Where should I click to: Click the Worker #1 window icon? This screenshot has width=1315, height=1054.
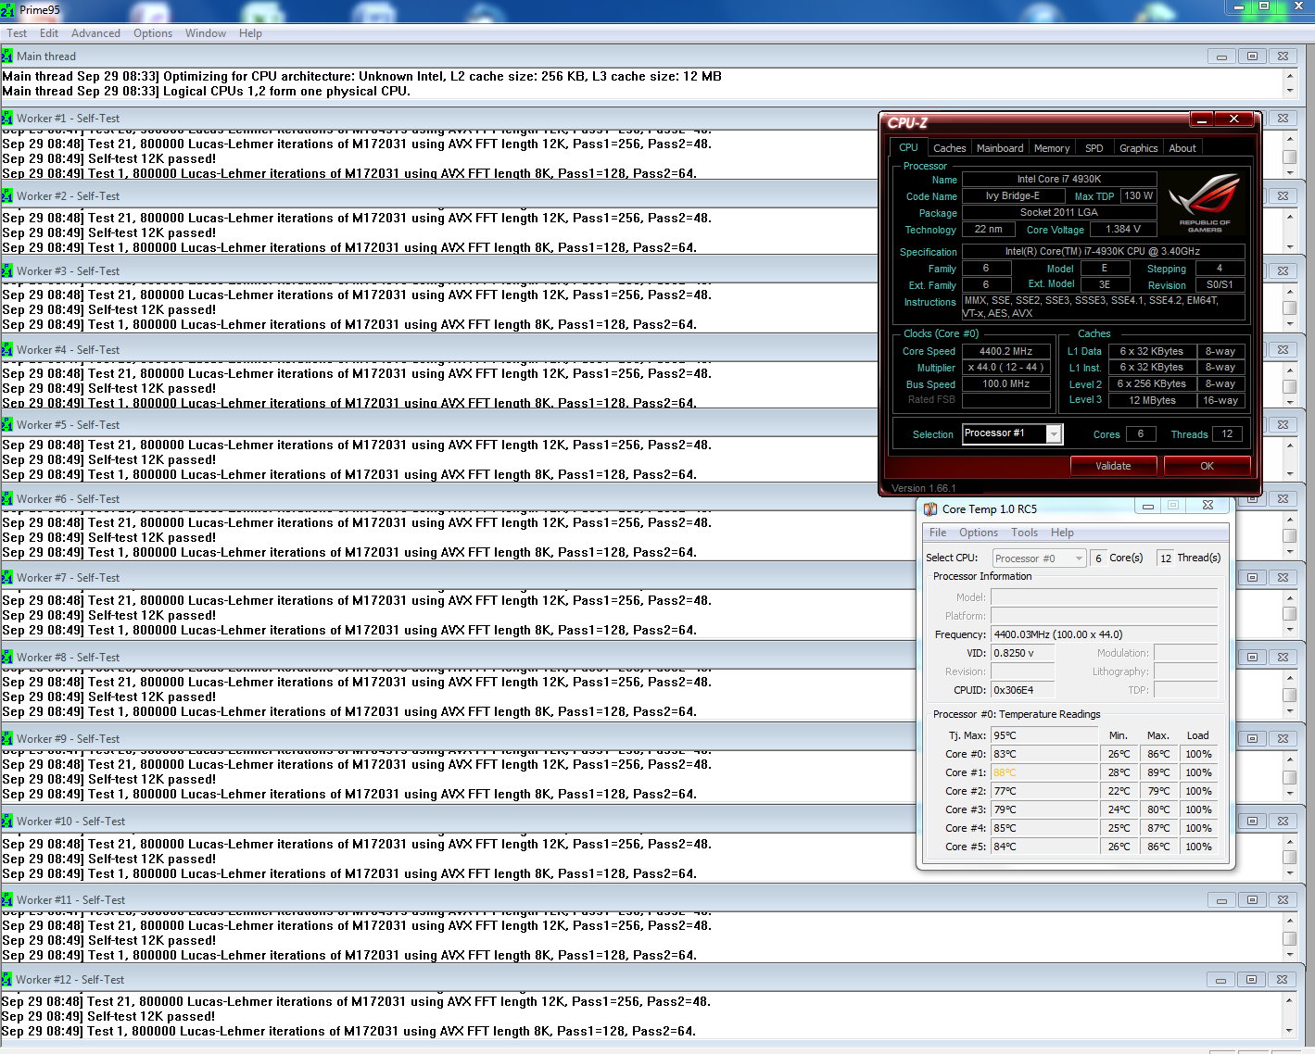point(7,118)
